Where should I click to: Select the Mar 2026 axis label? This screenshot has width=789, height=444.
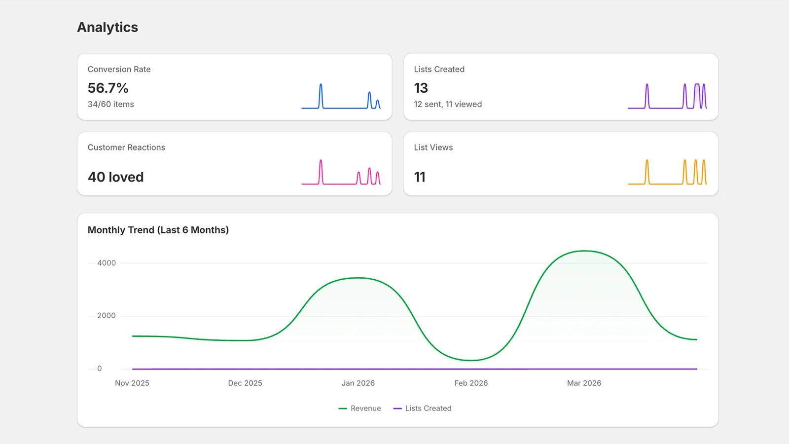point(584,383)
